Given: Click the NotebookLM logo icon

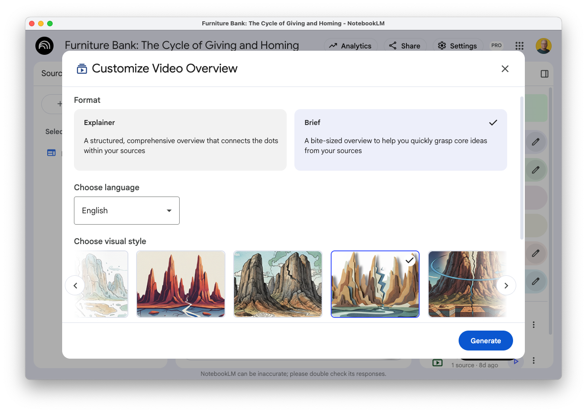Looking at the screenshot, I should click(44, 46).
